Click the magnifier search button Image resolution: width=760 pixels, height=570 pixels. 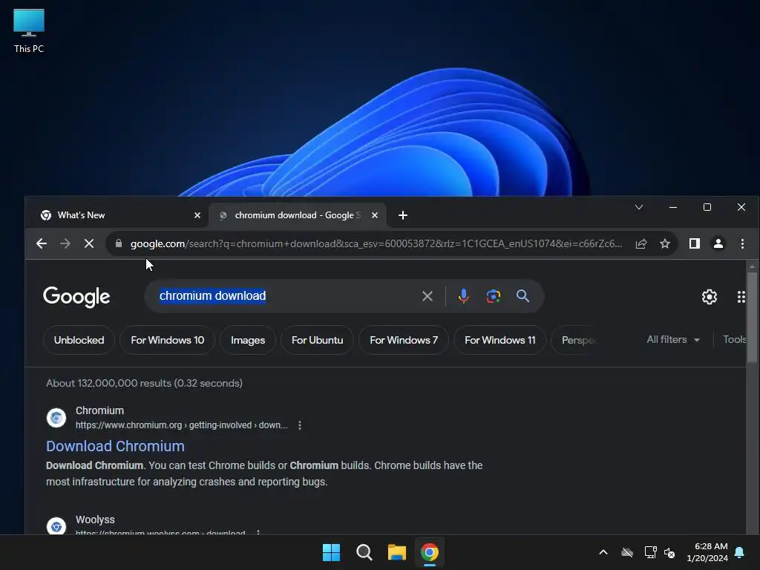coord(522,296)
